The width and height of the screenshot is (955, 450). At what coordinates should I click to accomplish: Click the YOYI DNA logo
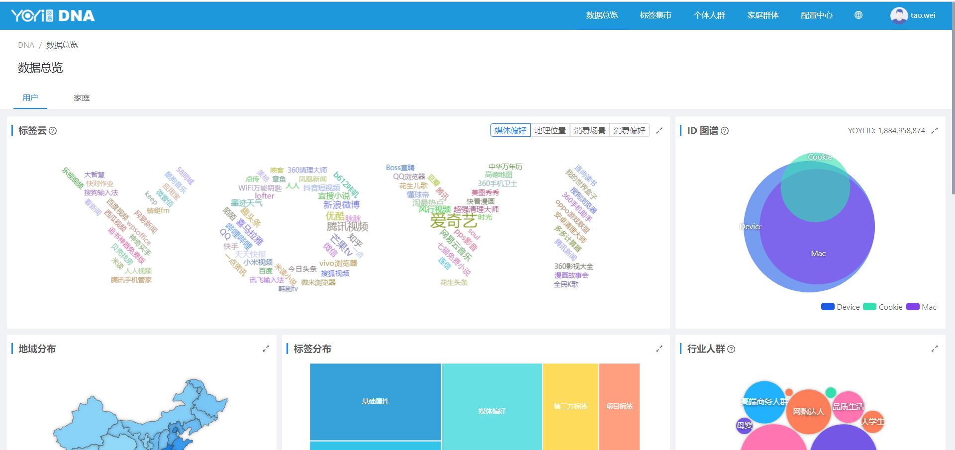point(53,15)
